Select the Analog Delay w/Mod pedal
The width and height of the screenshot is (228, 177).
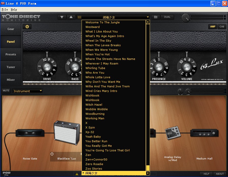tap(173, 133)
